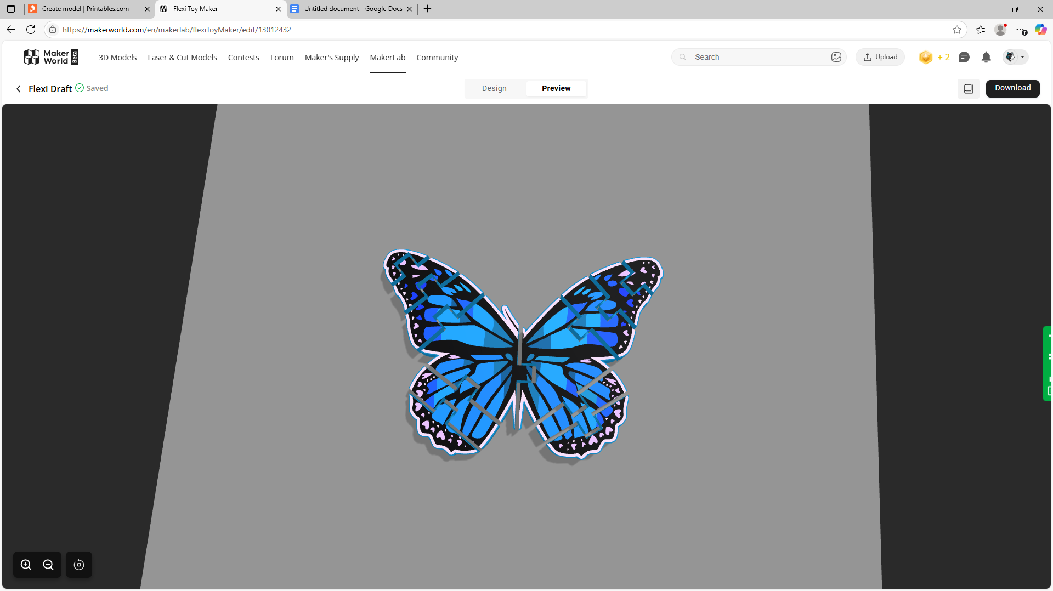Screen dimensions: 1053x591
Task: Open browser settings and more menu
Action: click(x=1021, y=30)
